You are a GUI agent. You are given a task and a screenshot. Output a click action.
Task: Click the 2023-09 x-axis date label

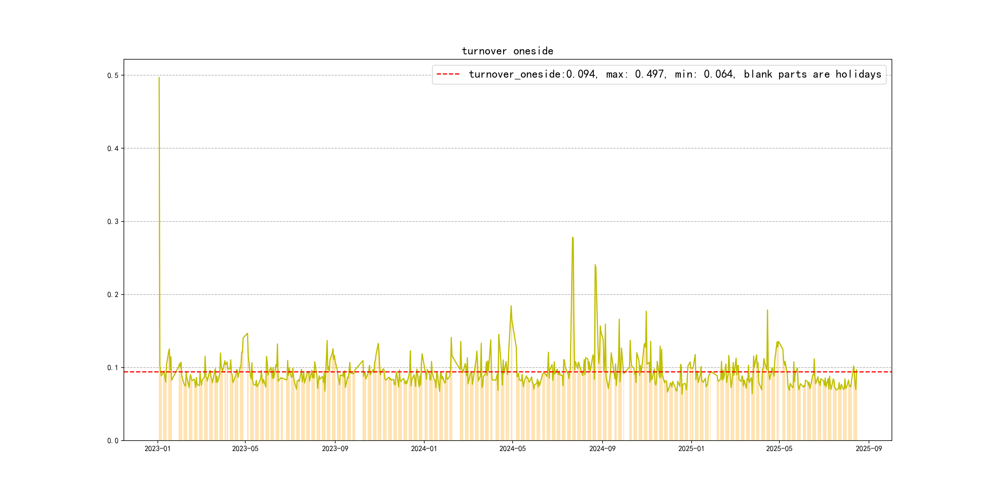335,449
